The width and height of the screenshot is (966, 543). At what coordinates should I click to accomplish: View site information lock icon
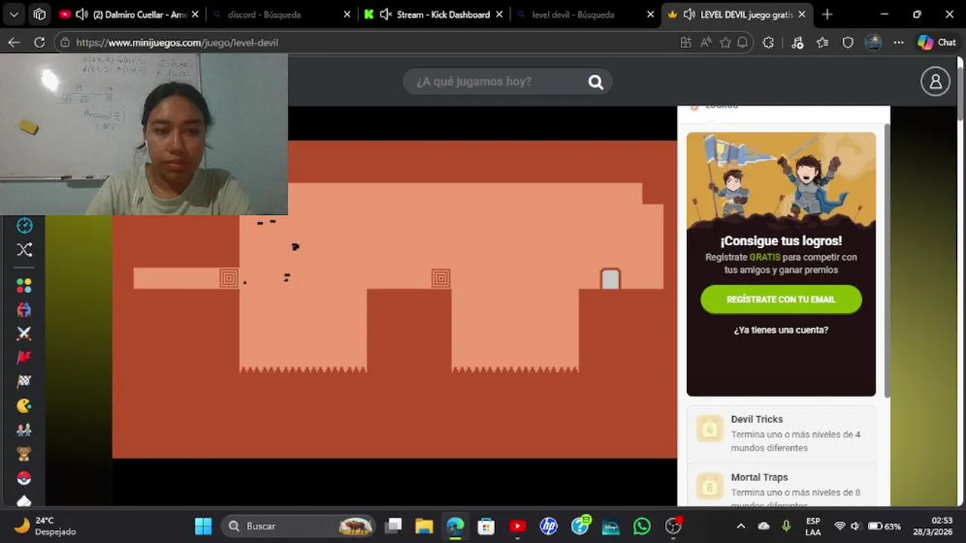coord(65,43)
